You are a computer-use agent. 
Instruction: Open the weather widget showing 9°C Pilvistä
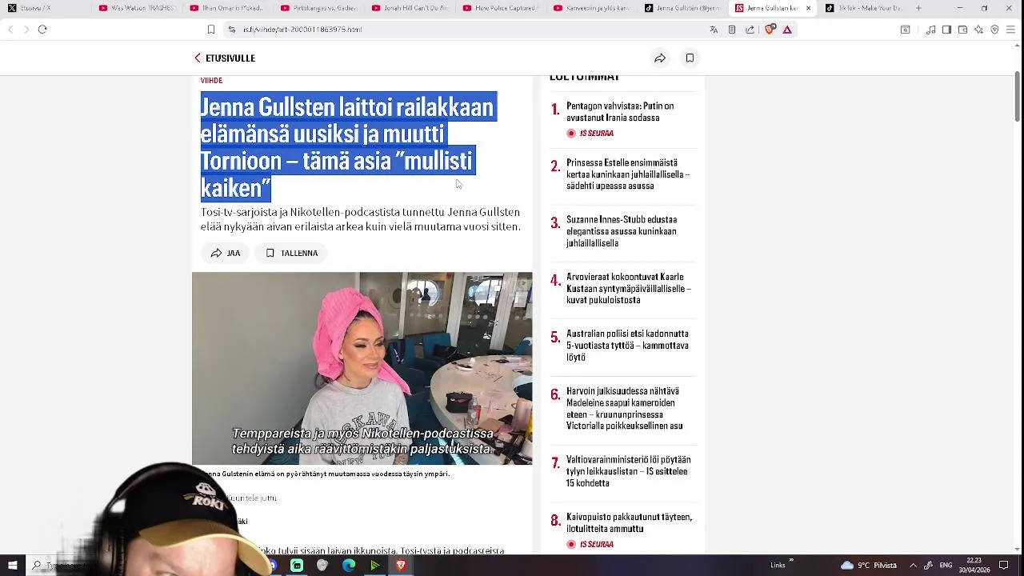pos(869,566)
